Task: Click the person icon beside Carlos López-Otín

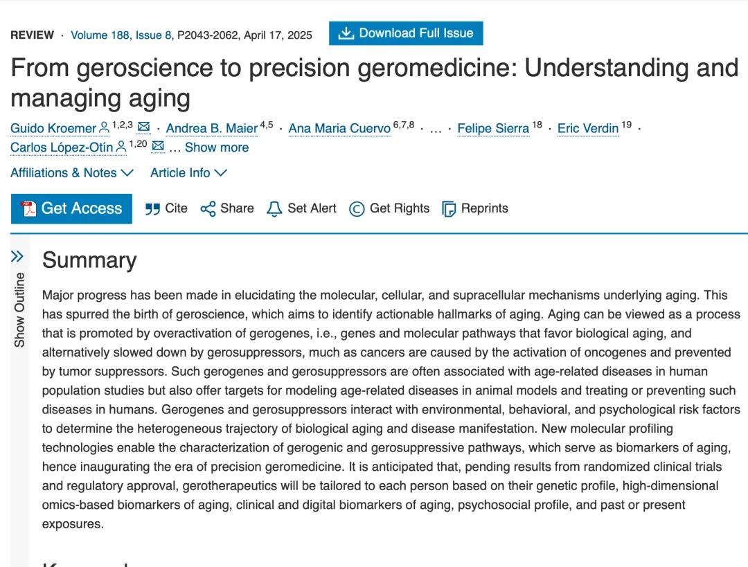Action: click(121, 147)
